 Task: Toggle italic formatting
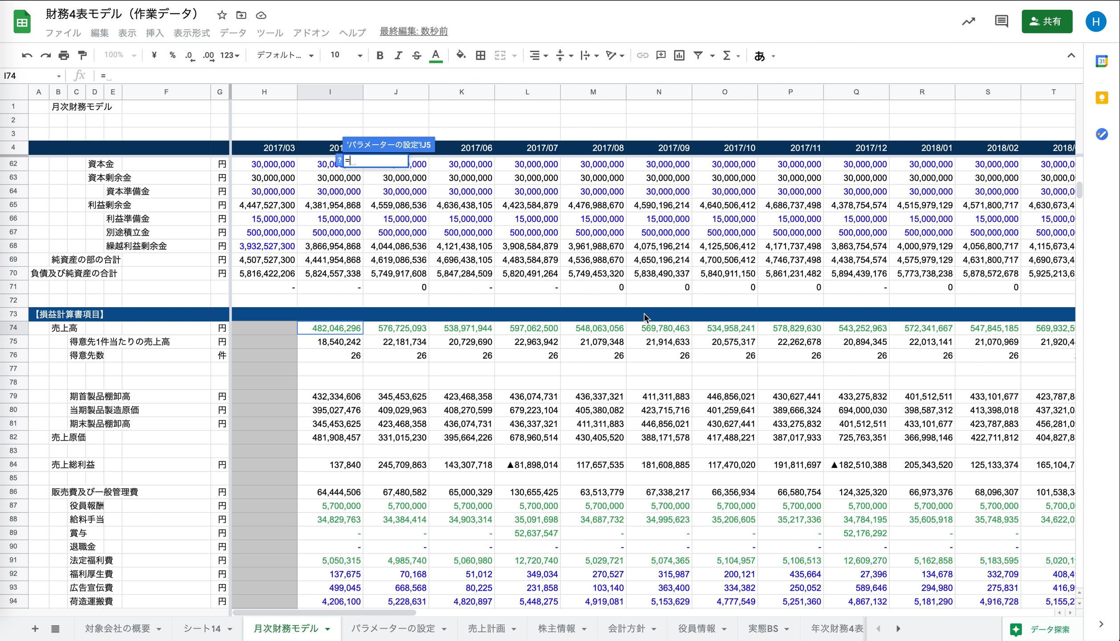(x=398, y=55)
